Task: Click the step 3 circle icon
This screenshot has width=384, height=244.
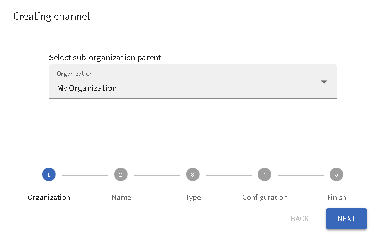Action: [x=193, y=175]
